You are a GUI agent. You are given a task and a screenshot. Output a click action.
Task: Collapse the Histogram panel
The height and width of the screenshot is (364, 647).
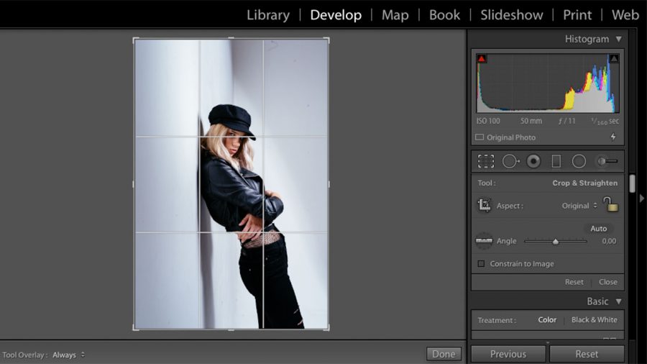[618, 39]
